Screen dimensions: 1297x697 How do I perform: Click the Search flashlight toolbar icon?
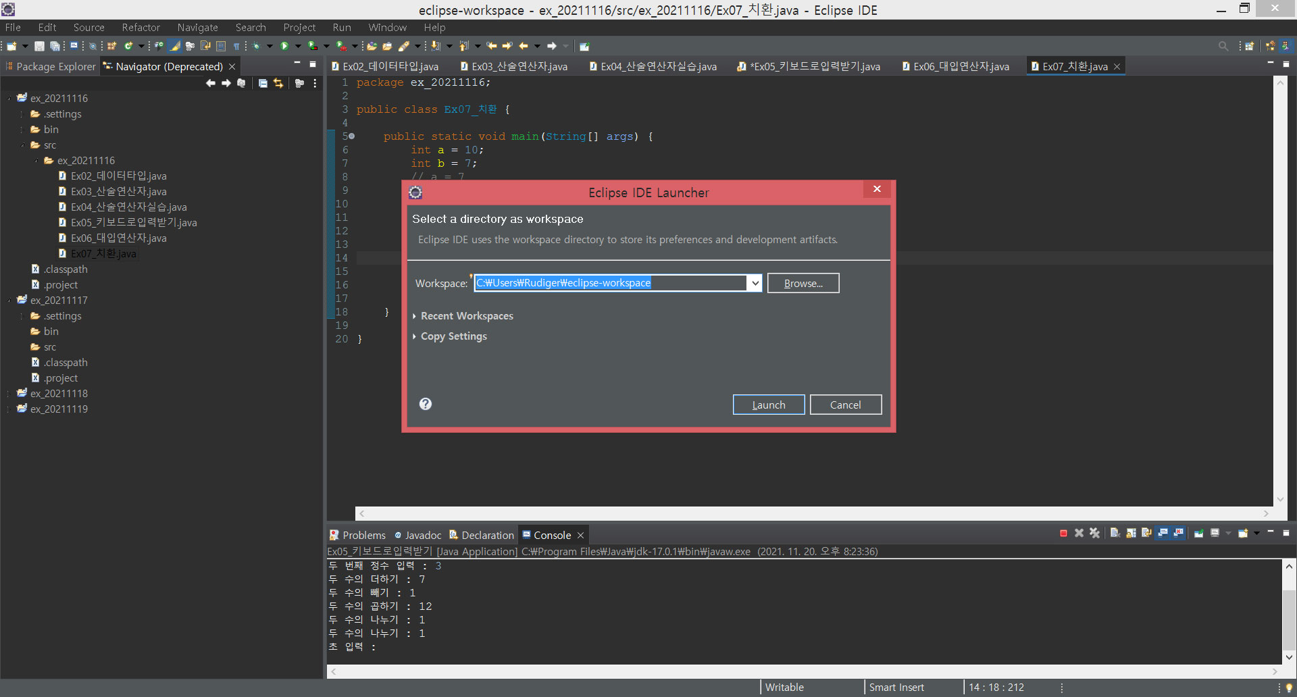click(x=404, y=46)
